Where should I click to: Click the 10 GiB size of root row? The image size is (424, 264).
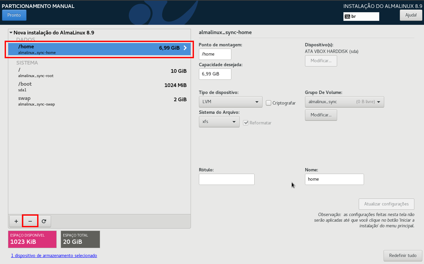click(178, 71)
